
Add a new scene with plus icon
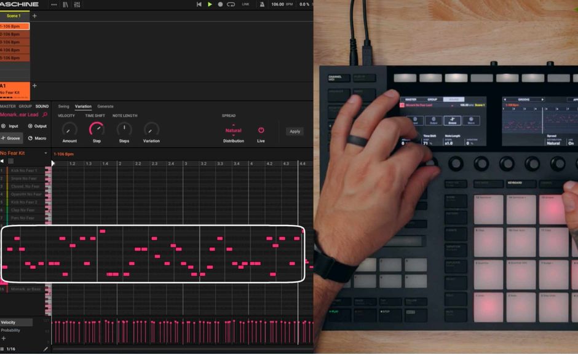(x=34, y=16)
